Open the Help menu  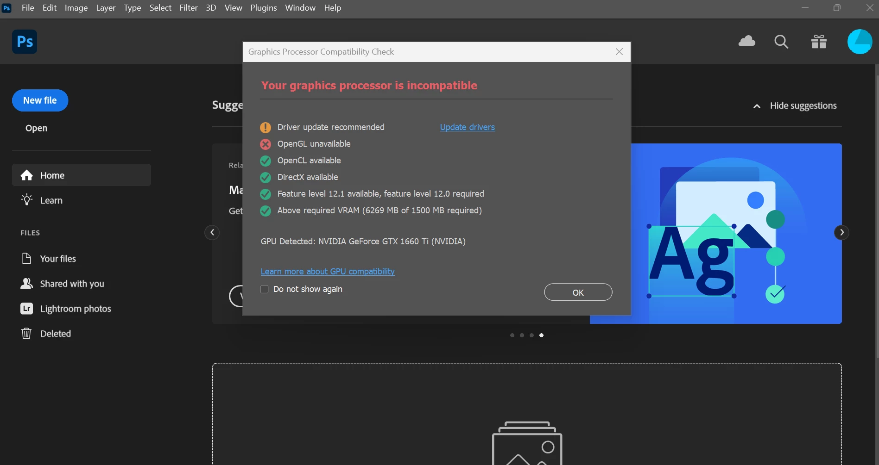click(x=332, y=8)
